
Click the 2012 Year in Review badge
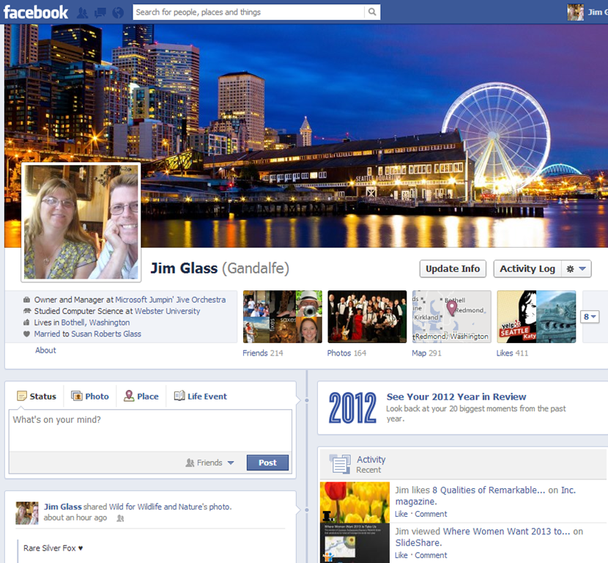pyautogui.click(x=352, y=408)
